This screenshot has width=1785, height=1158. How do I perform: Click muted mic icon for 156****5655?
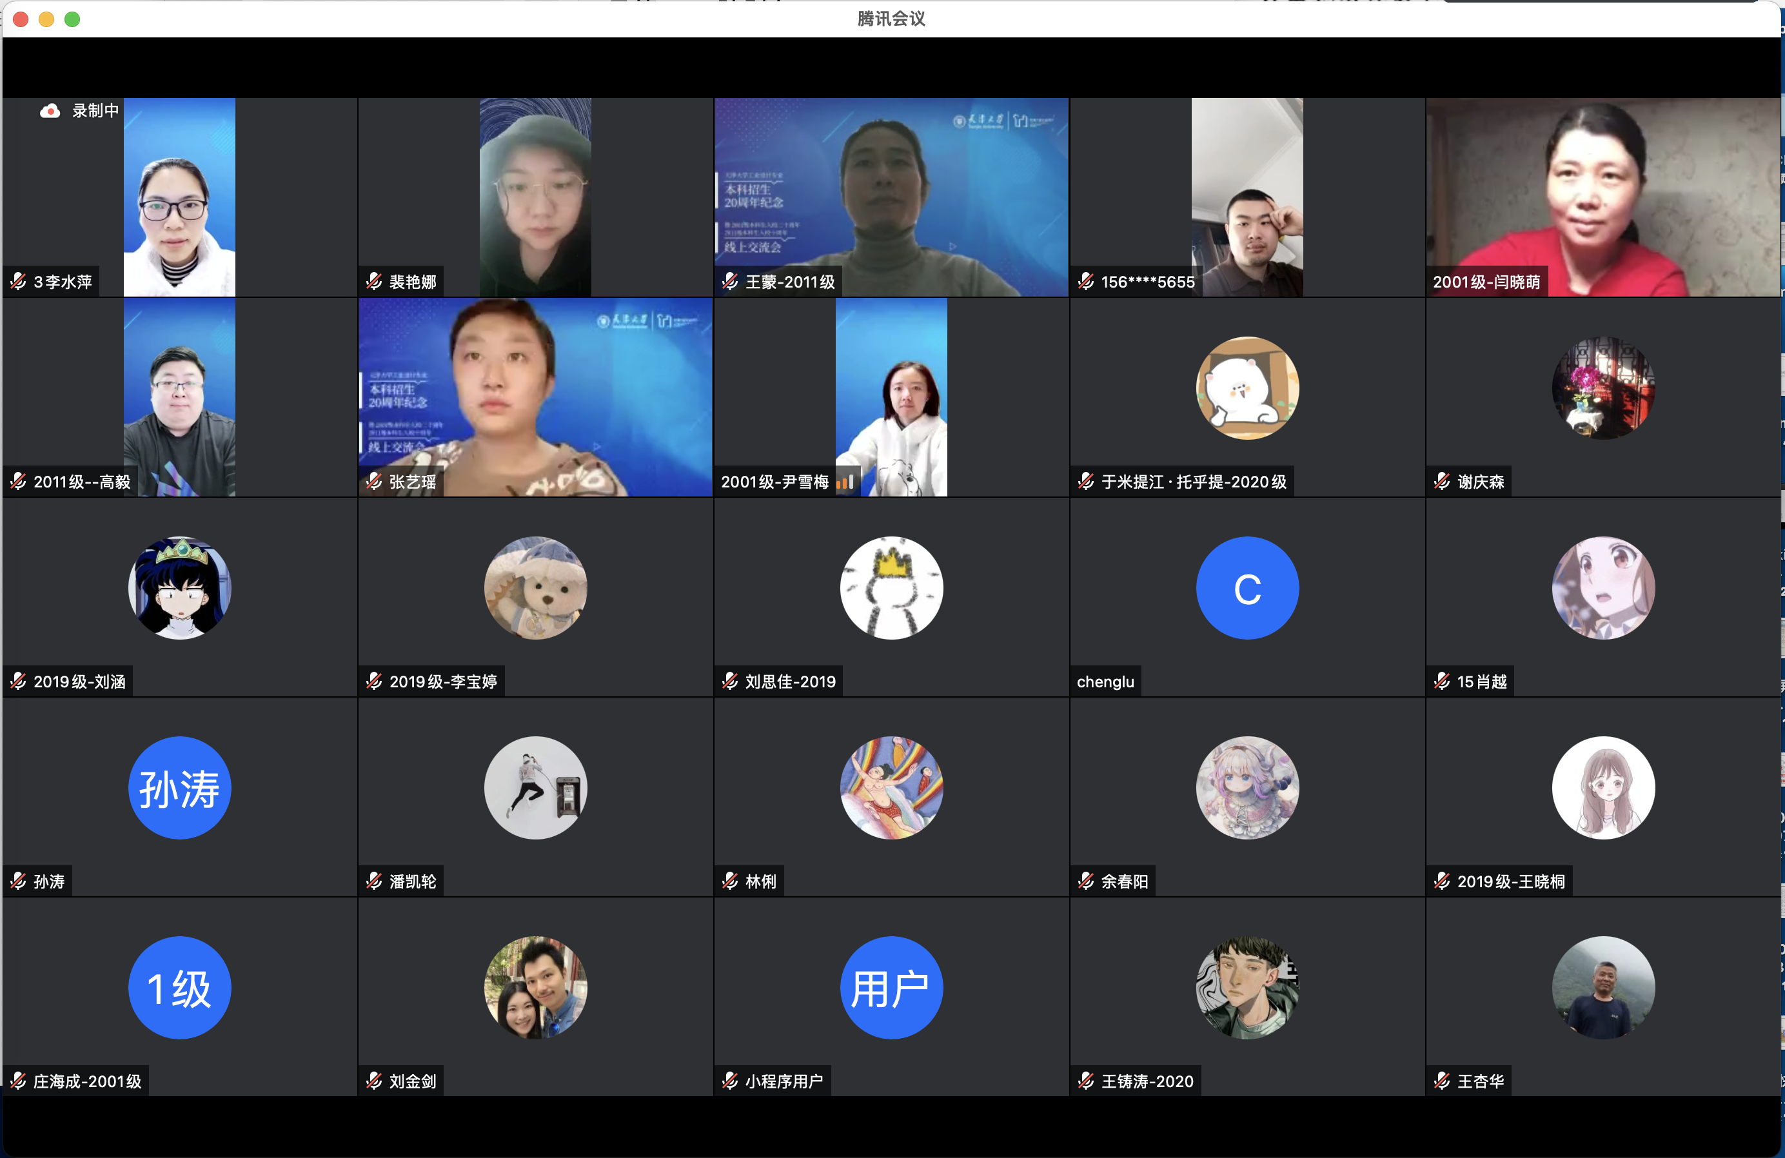pyautogui.click(x=1085, y=282)
